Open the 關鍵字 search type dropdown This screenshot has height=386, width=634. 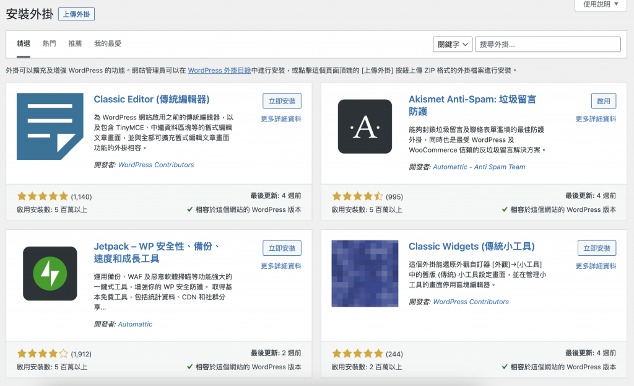453,45
